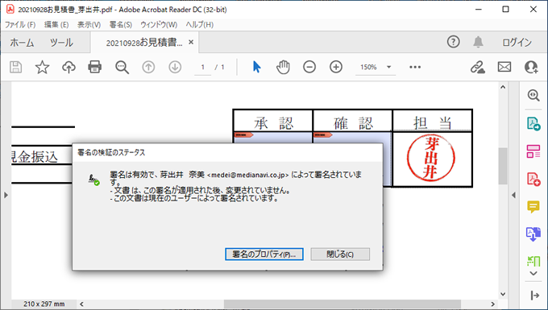Click the 確認 signature field
This screenshot has height=310, width=548.
[x=352, y=137]
